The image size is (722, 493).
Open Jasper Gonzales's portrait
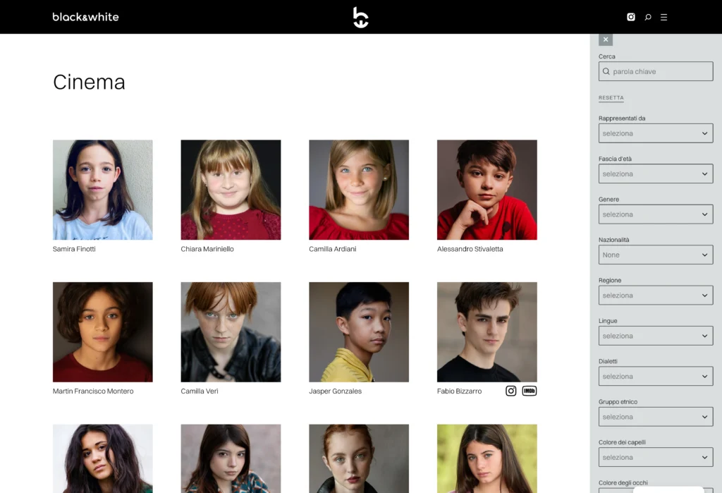pos(359,332)
